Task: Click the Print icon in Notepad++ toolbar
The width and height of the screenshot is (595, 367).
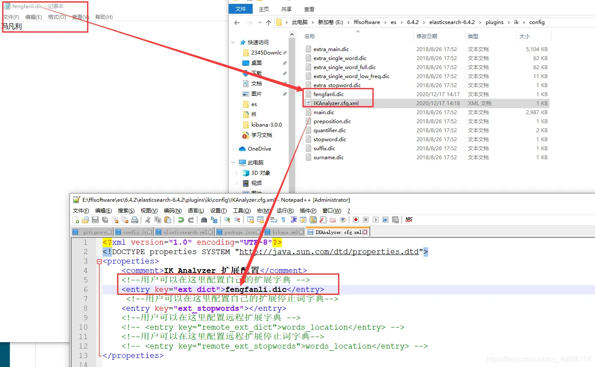Action: [x=135, y=220]
